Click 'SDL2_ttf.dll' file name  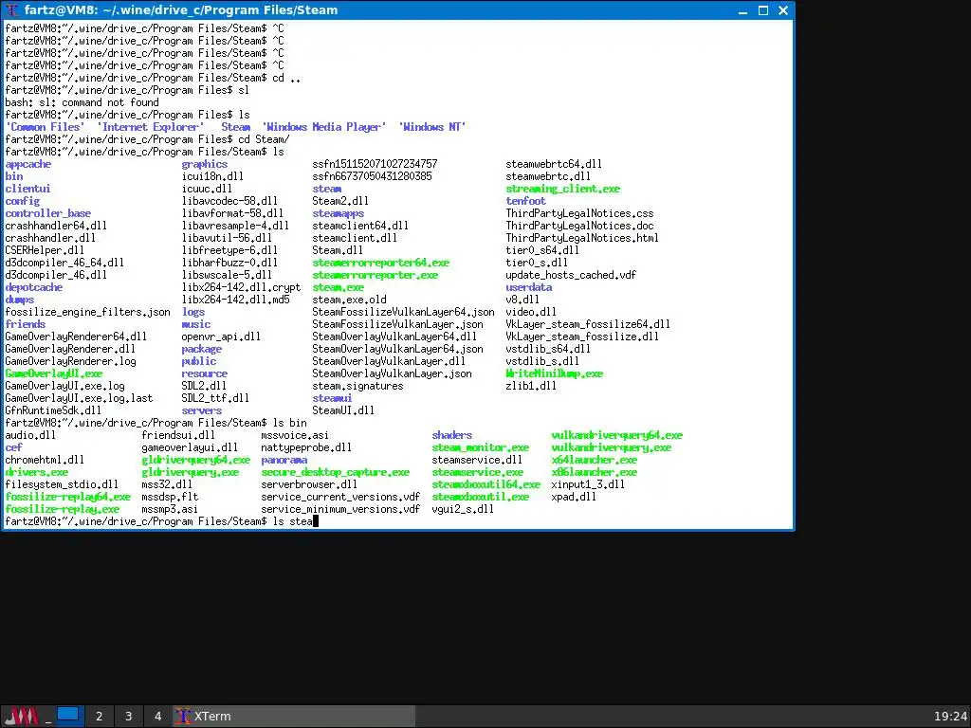point(215,398)
